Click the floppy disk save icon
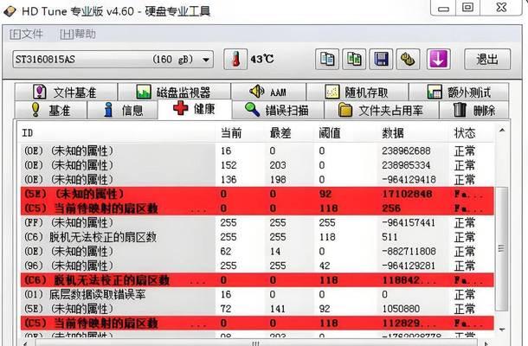The image size is (528, 346). pos(381,59)
